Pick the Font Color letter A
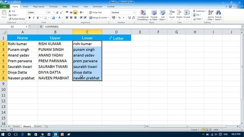Viewport: 244px width, 137px height. pos(59,18)
